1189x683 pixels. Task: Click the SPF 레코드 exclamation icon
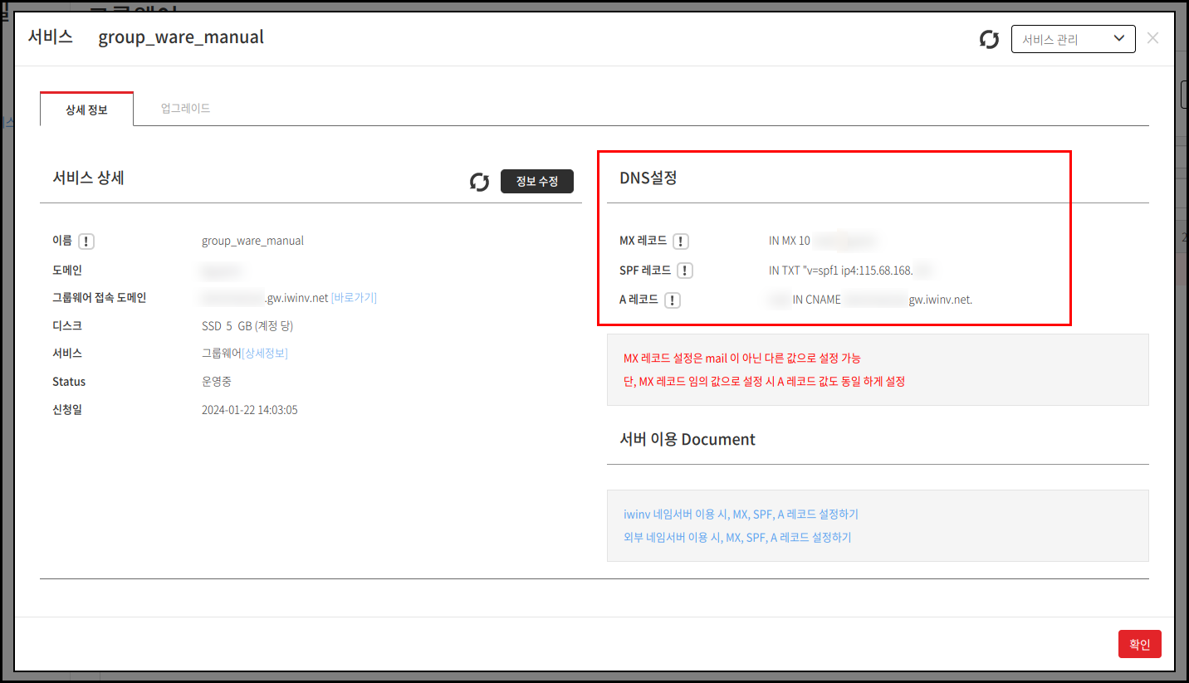click(685, 271)
